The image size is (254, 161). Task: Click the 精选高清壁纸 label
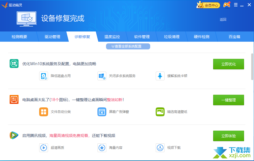[177, 112]
